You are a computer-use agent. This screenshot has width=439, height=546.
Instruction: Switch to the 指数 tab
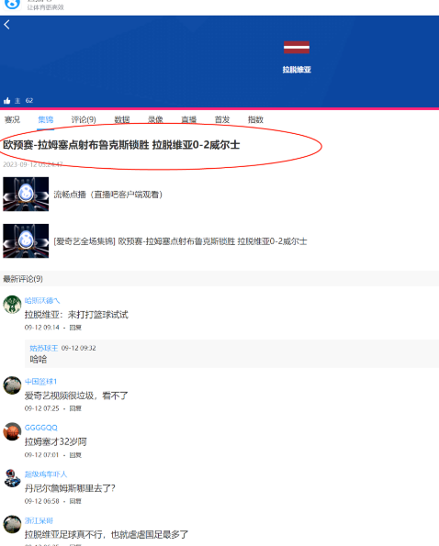click(x=255, y=119)
